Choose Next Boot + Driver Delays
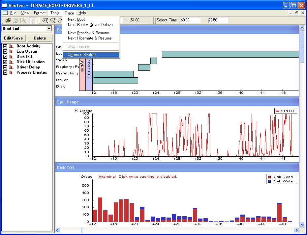The height and width of the screenshot is (235, 307). click(91, 25)
